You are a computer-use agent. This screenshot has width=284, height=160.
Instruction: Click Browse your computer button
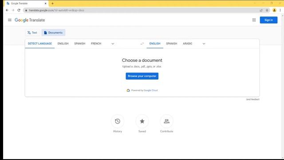pyautogui.click(x=142, y=76)
